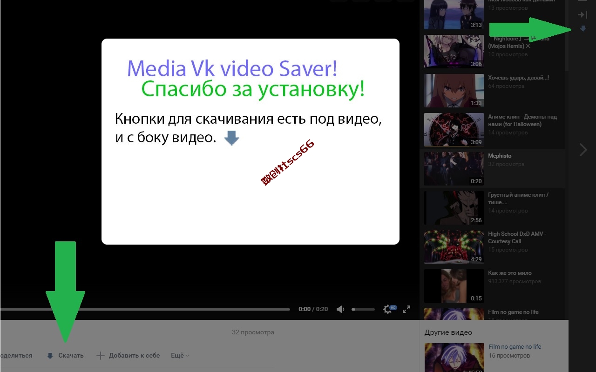
Task: Click the 913 377 просмотров text
Action: 515,281
